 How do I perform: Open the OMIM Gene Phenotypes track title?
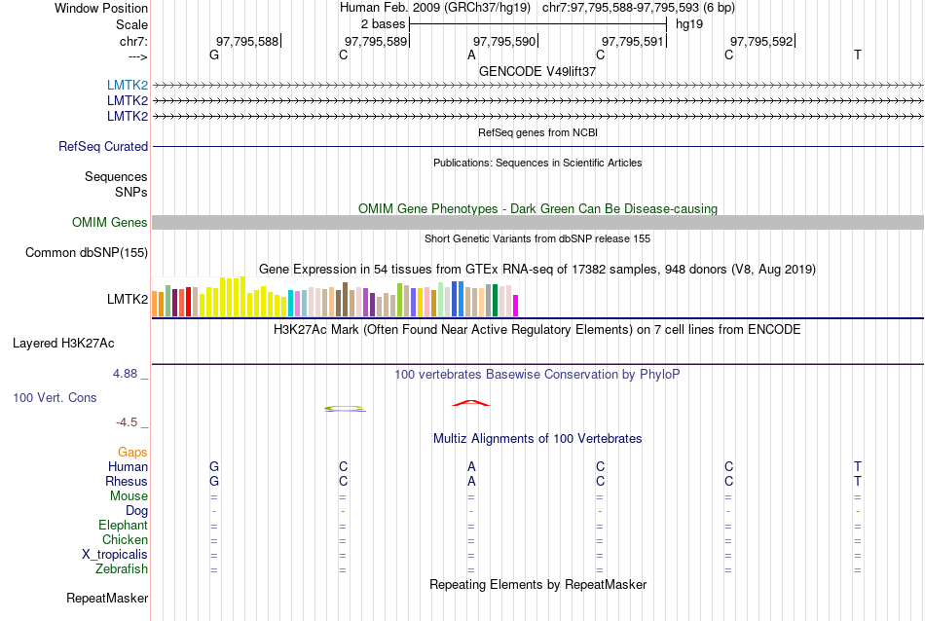pyautogui.click(x=537, y=208)
